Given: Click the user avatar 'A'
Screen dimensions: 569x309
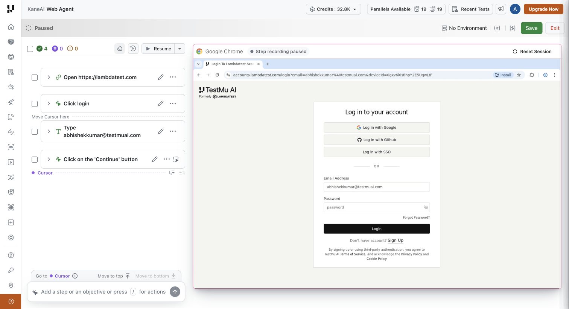Looking at the screenshot, I should (515, 9).
